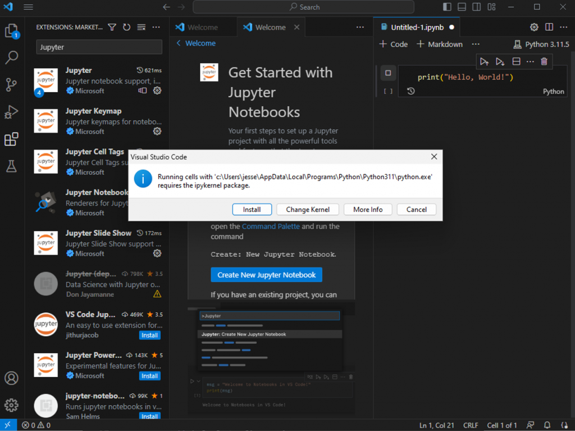Image resolution: width=575 pixels, height=431 pixels.
Task: Open notebook editor more actions menu
Action: (x=564, y=27)
